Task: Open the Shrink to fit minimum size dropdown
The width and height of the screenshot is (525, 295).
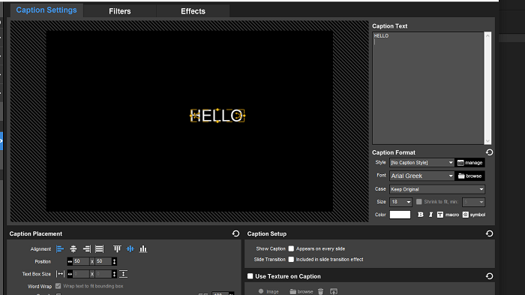Action: pos(473,202)
